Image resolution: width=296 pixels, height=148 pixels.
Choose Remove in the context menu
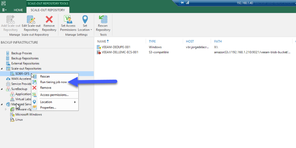coord(46,88)
